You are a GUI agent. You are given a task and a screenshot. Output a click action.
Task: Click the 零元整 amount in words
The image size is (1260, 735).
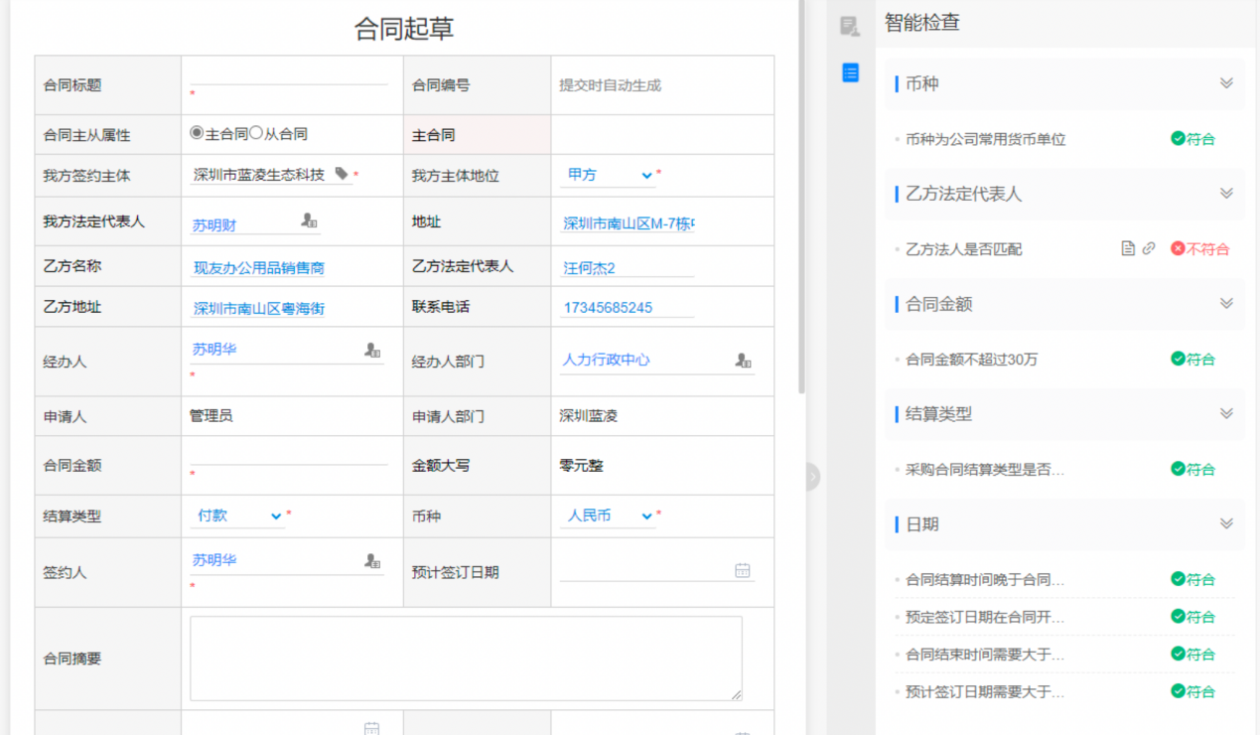581,465
